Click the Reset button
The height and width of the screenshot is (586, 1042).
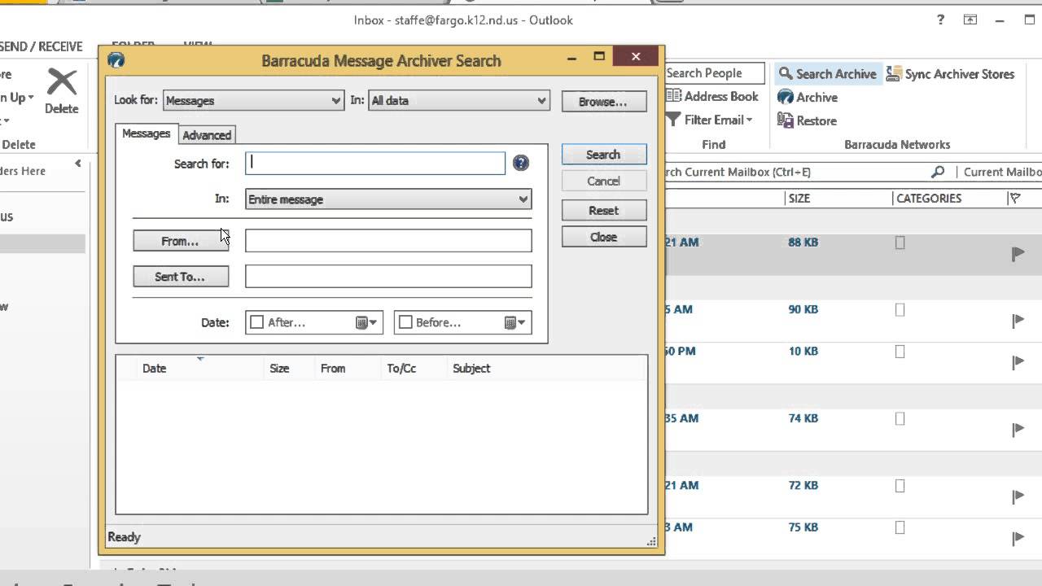603,210
